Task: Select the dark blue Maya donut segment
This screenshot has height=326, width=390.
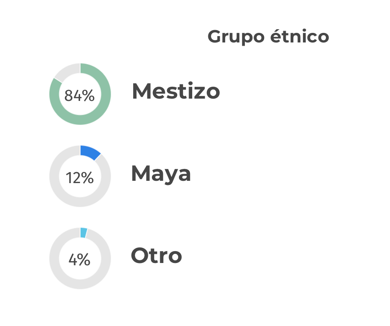Action: [90, 152]
